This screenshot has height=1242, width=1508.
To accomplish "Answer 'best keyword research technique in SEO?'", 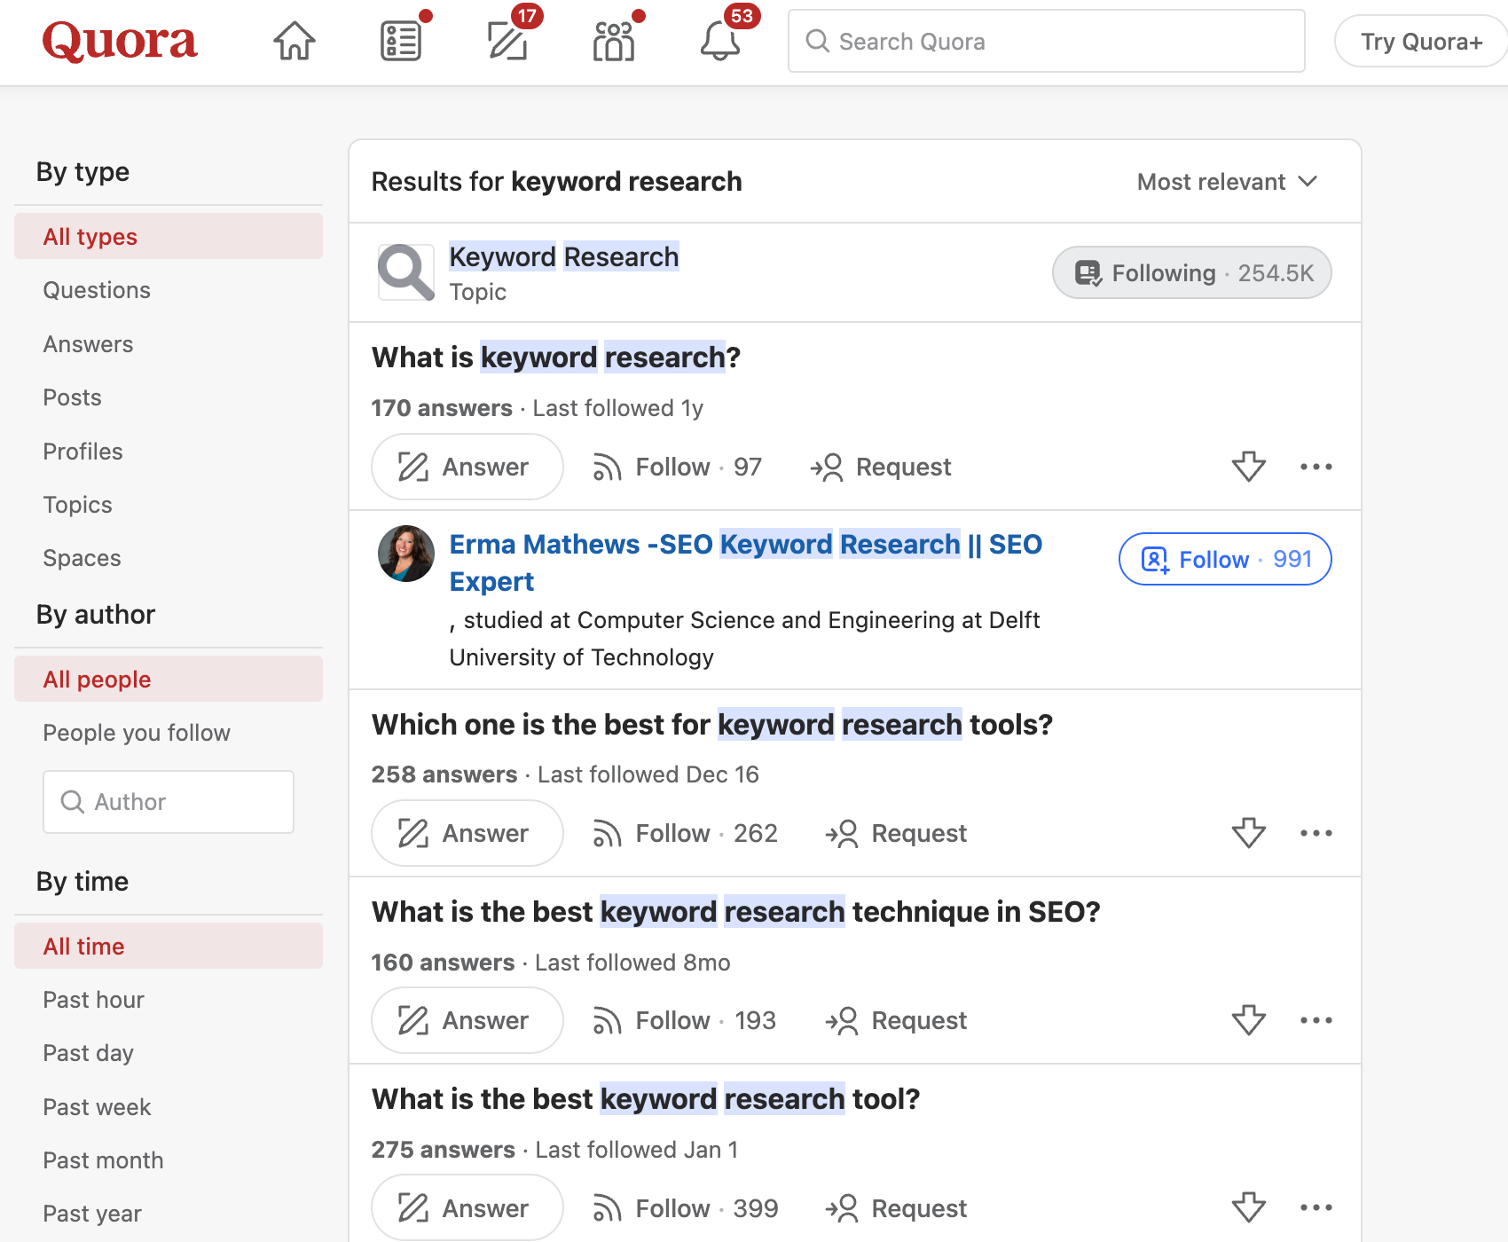I will pos(467,1020).
